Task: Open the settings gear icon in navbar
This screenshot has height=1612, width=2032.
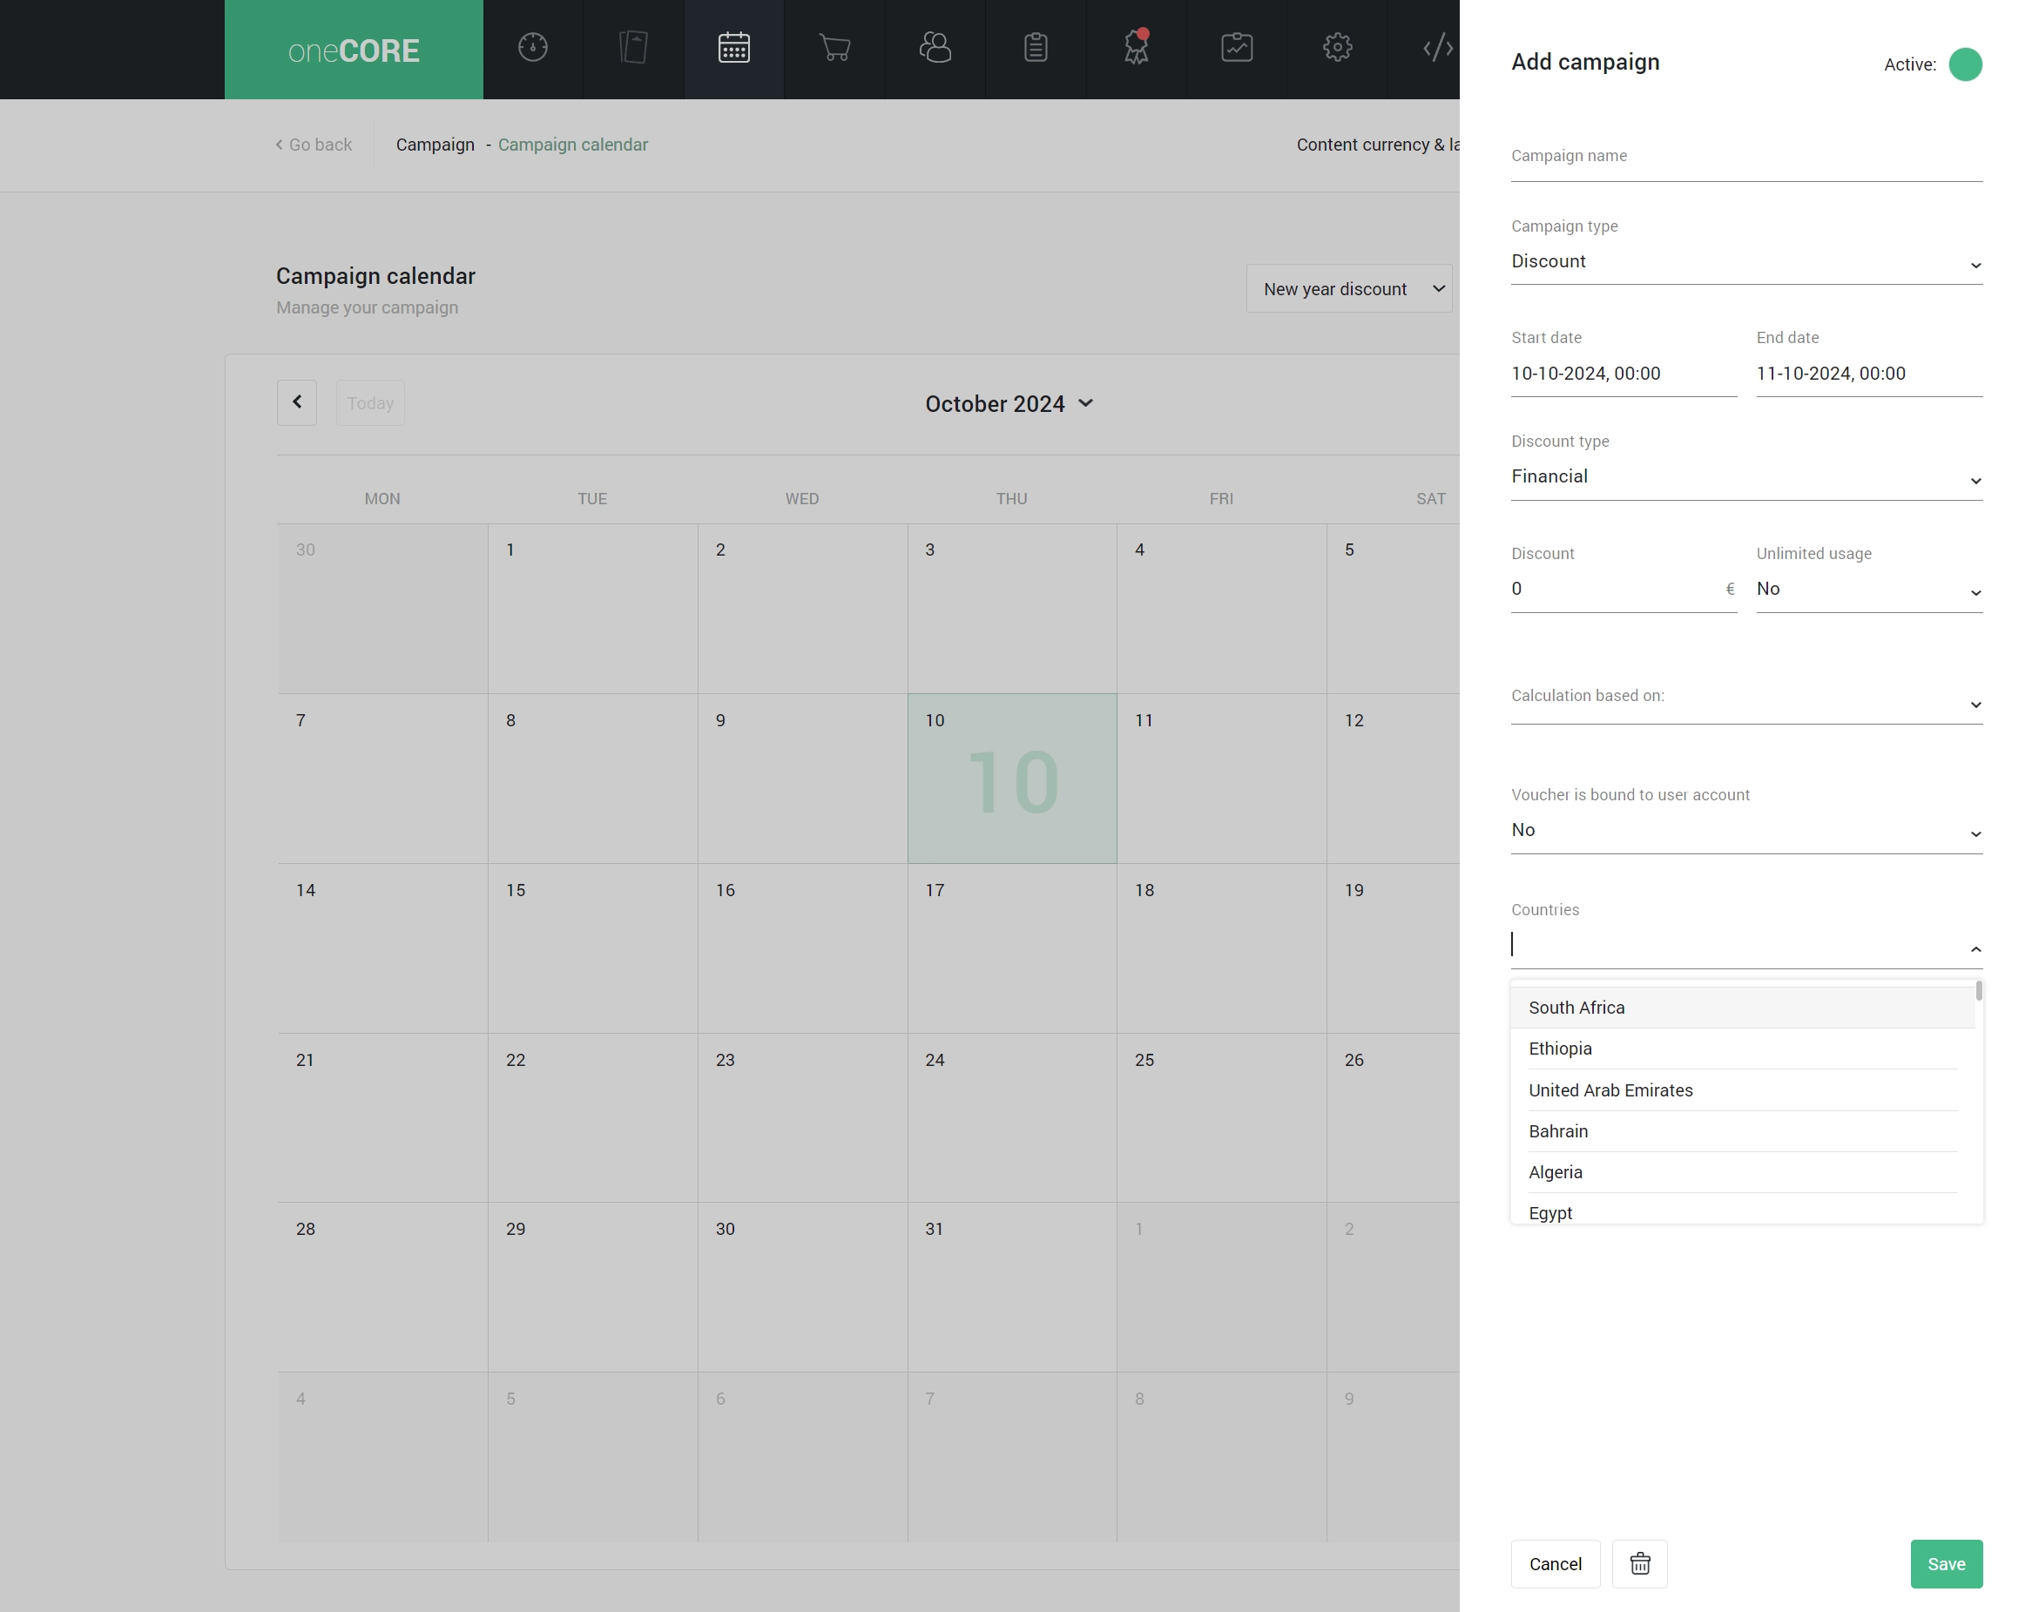Action: point(1336,48)
